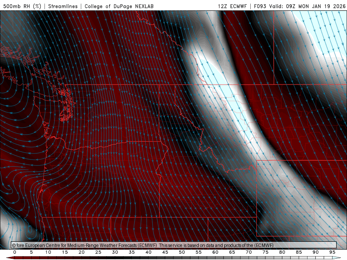Click the "5" value on the RH scale

coord(31,252)
